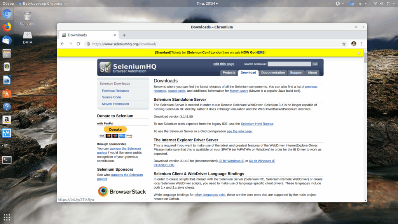Click the PayPal Donate button
The width and height of the screenshot is (398, 224).
pyautogui.click(x=115, y=129)
